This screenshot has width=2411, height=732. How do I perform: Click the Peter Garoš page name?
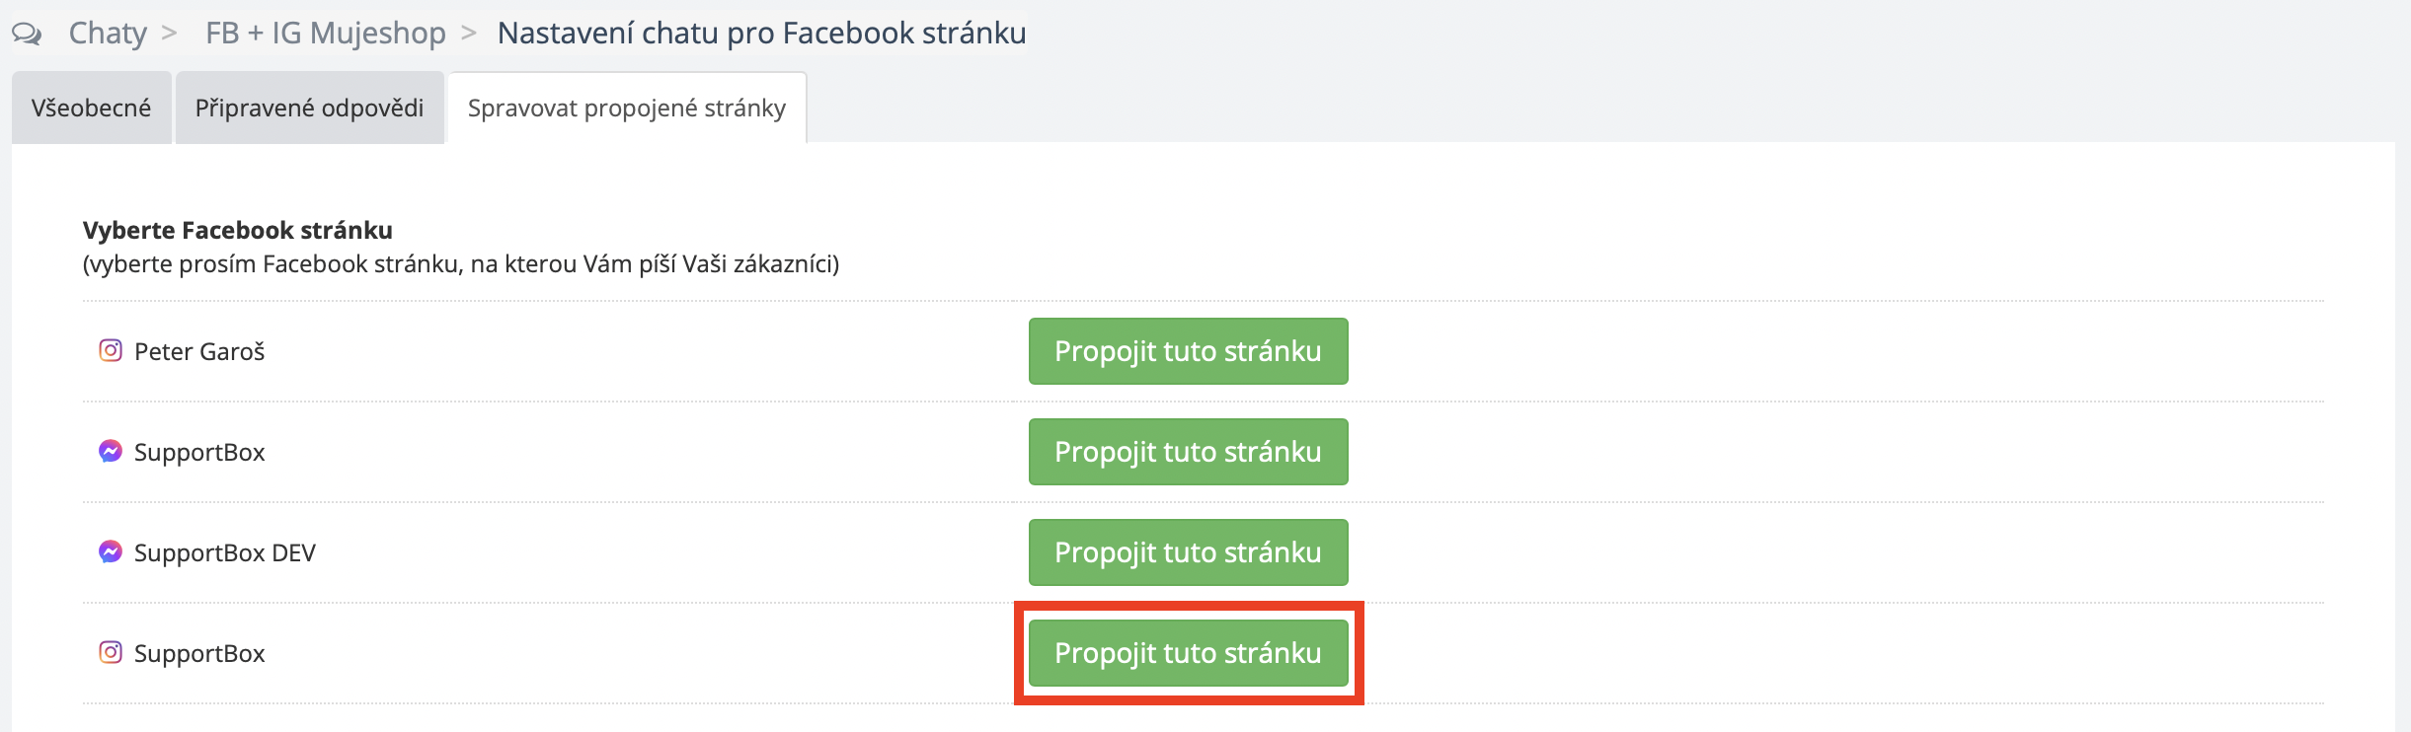click(199, 352)
